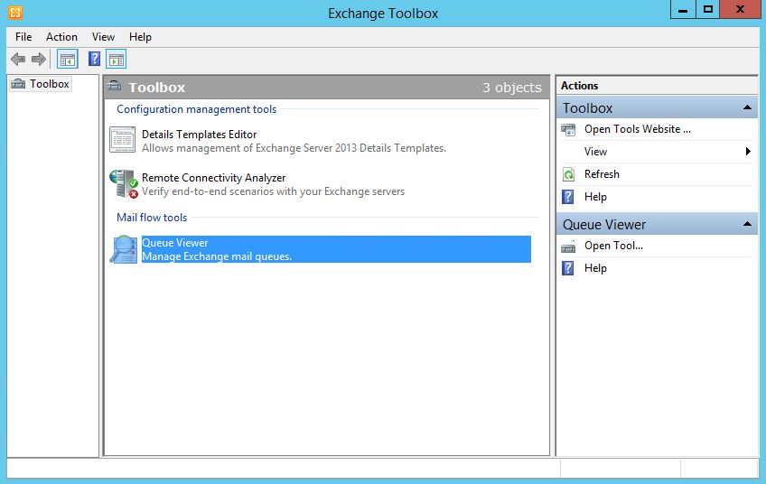This screenshot has height=484, width=766.
Task: Click the Open Tools Website icon
Action: pyautogui.click(x=568, y=129)
